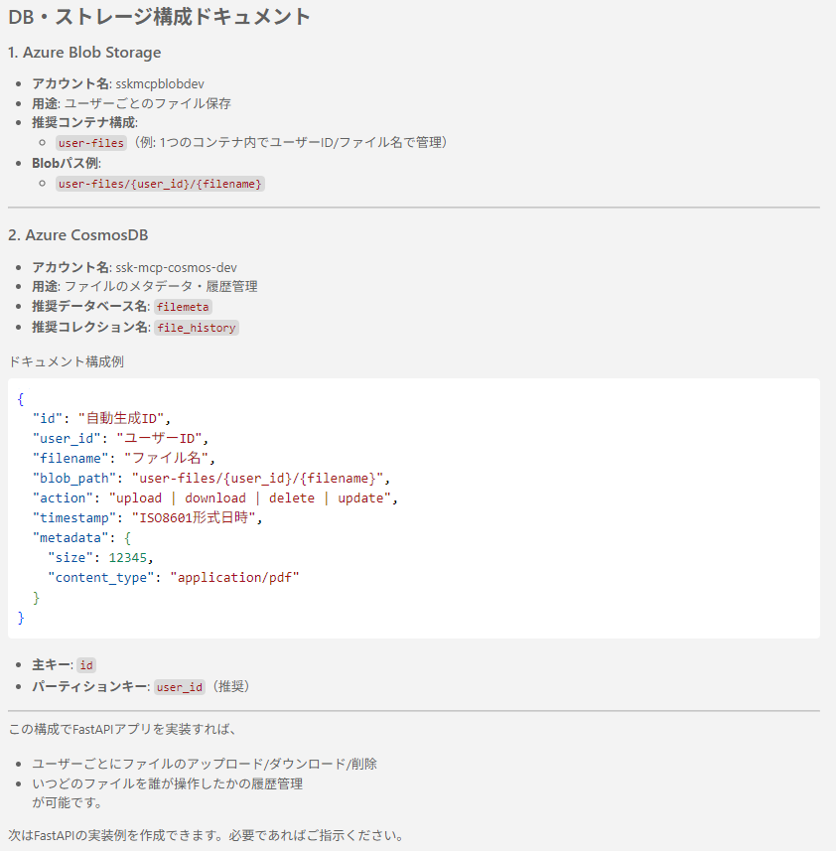This screenshot has width=836, height=851.
Task: Click the ドキュメント構成例 label
Action: point(66,361)
